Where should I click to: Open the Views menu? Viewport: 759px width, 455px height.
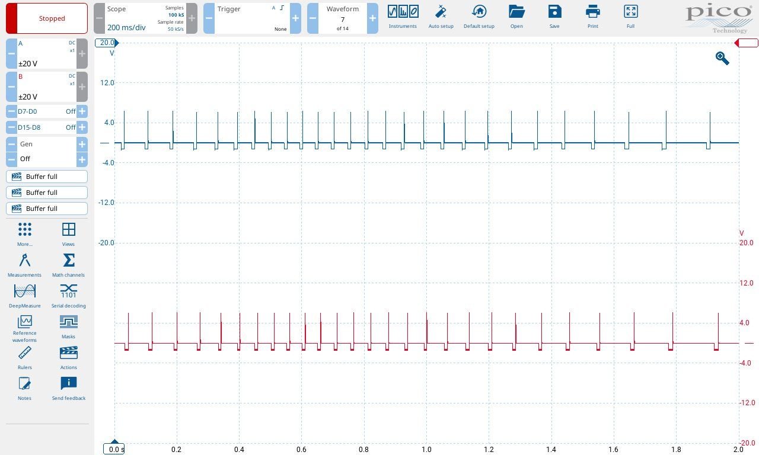click(68, 234)
